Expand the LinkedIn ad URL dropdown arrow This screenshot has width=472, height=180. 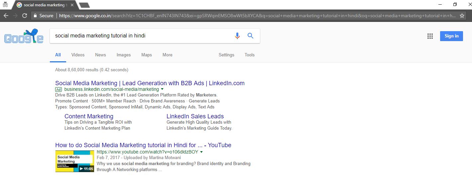(x=162, y=89)
